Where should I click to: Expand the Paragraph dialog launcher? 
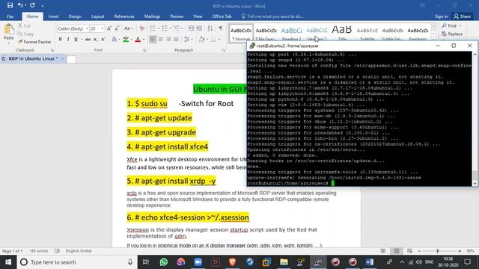pyautogui.click(x=224, y=50)
